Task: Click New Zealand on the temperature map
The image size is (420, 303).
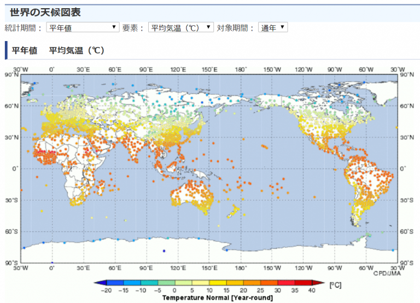Action: [x=234, y=211]
